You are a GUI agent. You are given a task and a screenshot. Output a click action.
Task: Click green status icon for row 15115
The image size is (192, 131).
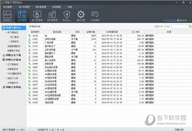coord(30,78)
